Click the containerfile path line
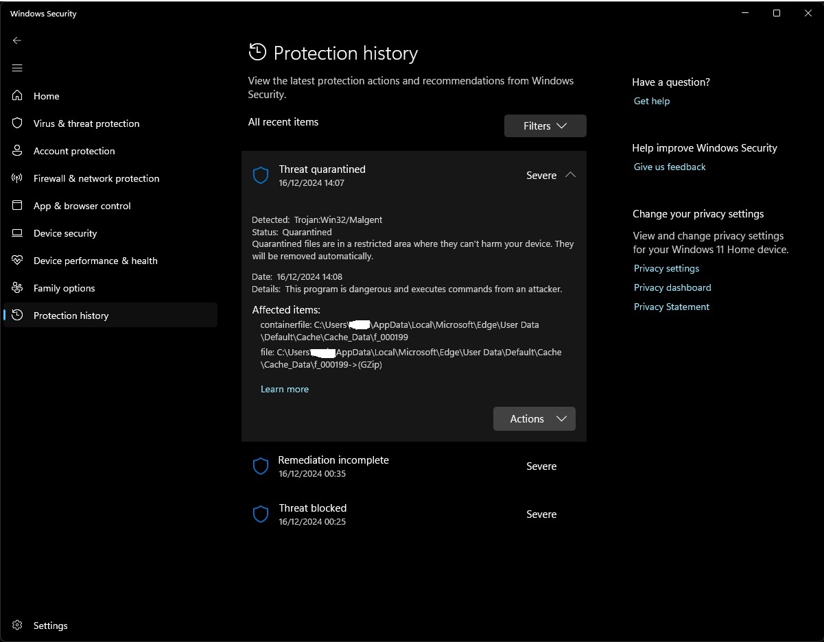824x642 pixels. 400,331
